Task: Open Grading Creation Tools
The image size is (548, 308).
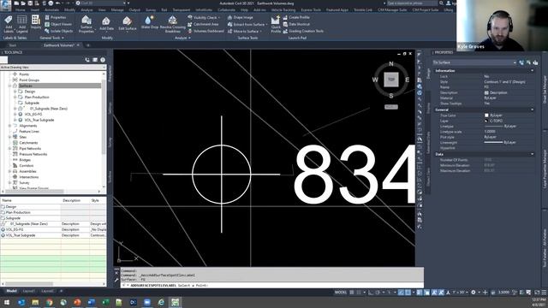Action: coord(303,31)
